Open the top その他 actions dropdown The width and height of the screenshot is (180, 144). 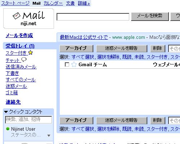point(174,49)
